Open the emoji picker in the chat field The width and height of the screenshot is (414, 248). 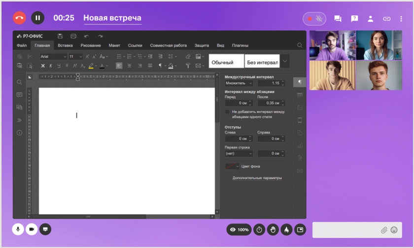click(394, 230)
